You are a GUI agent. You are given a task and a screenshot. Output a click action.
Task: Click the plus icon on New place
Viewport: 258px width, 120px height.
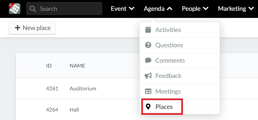[x=17, y=28]
